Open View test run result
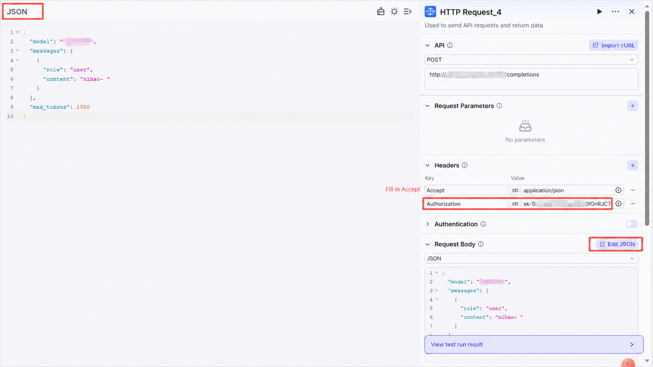Image resolution: width=653 pixels, height=367 pixels. click(534, 344)
